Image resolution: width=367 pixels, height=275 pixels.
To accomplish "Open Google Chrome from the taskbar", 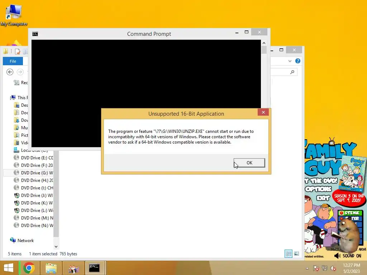I will click(29, 268).
